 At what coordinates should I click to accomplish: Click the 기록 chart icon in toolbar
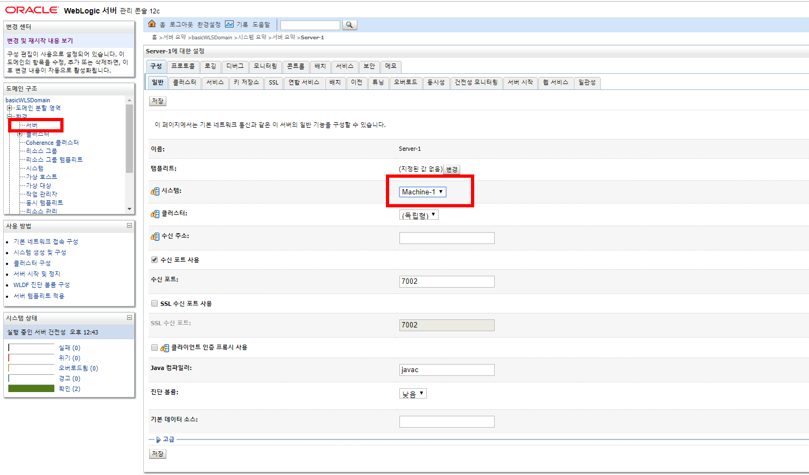click(x=229, y=24)
